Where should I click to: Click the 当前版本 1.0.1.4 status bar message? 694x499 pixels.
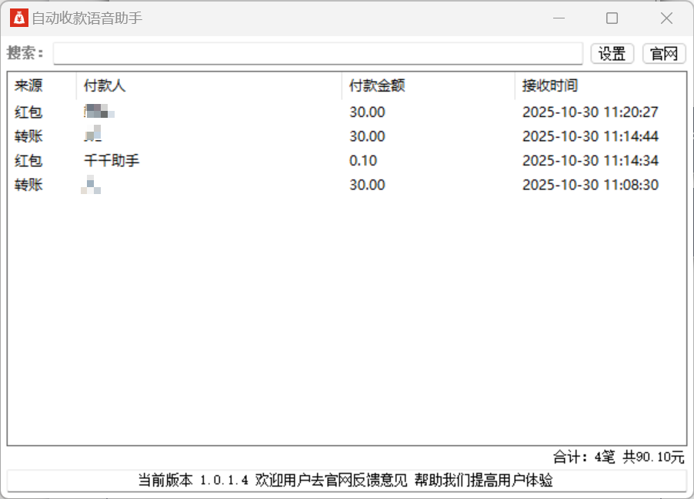pyautogui.click(x=345, y=480)
